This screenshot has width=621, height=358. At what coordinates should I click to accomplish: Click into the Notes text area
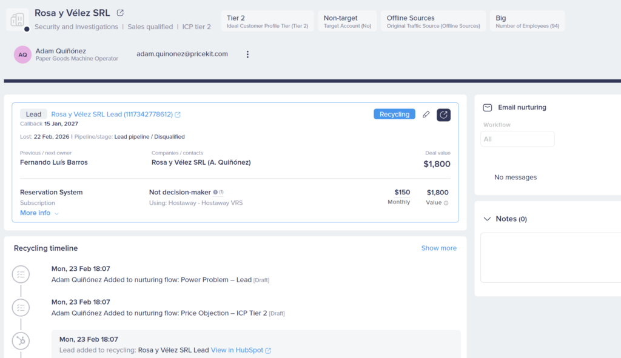(550, 257)
